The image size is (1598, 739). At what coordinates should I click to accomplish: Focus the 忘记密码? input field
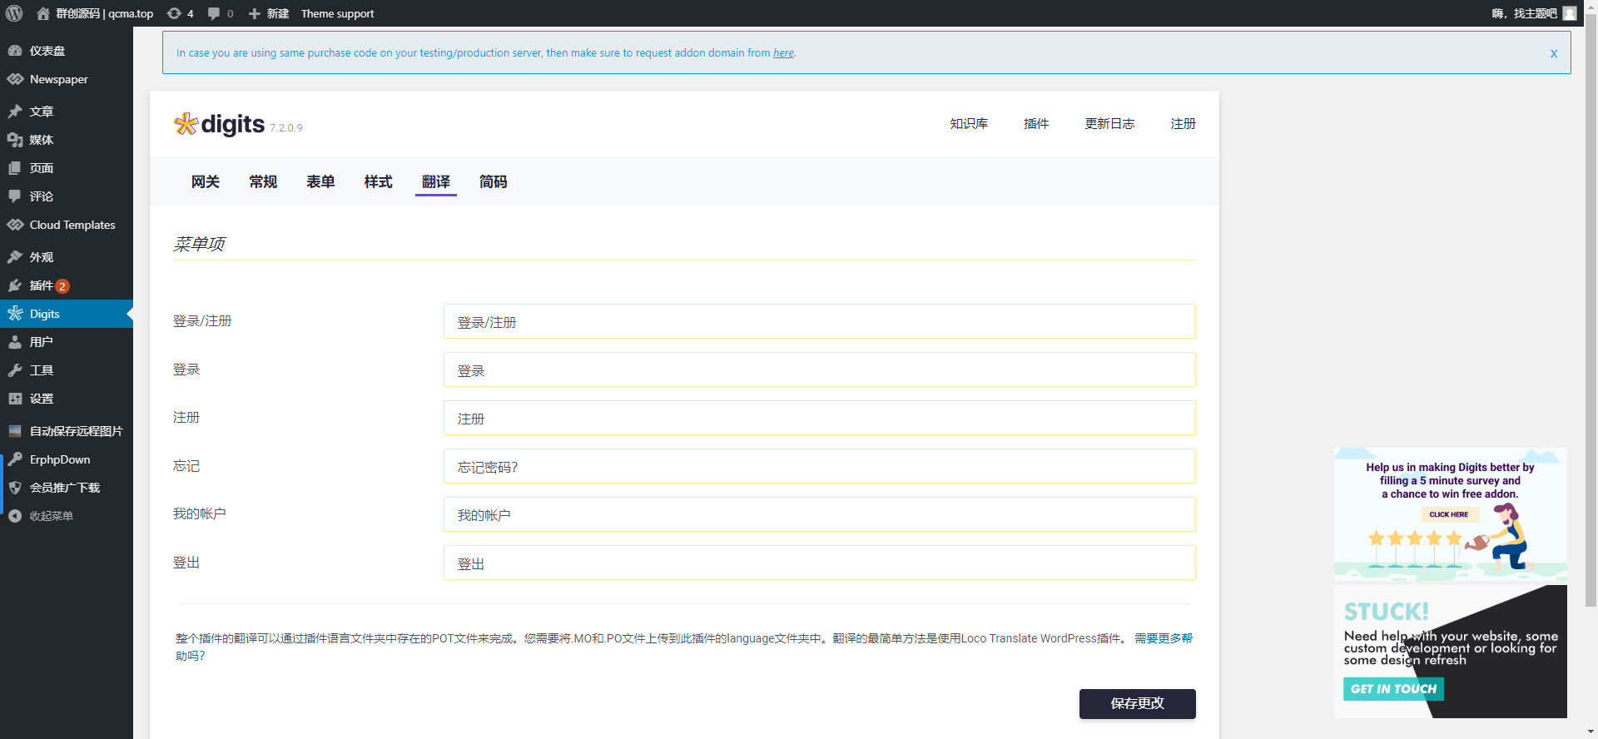tap(820, 466)
